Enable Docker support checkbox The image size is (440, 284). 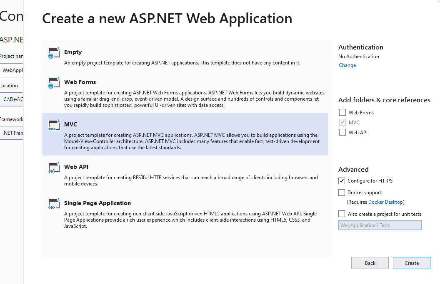[342, 193]
